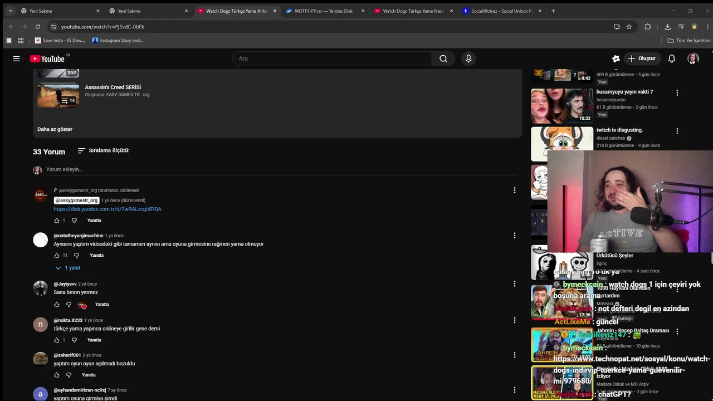Open options for Jahrein Recep Baltaş video
Viewport: 713px width, 401px height.
[x=677, y=331]
